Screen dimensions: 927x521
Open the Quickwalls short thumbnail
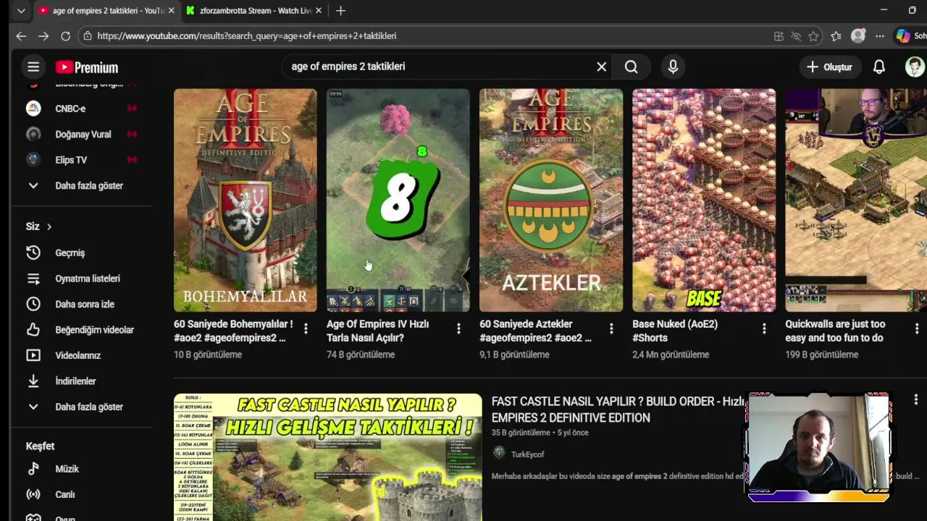point(856,200)
